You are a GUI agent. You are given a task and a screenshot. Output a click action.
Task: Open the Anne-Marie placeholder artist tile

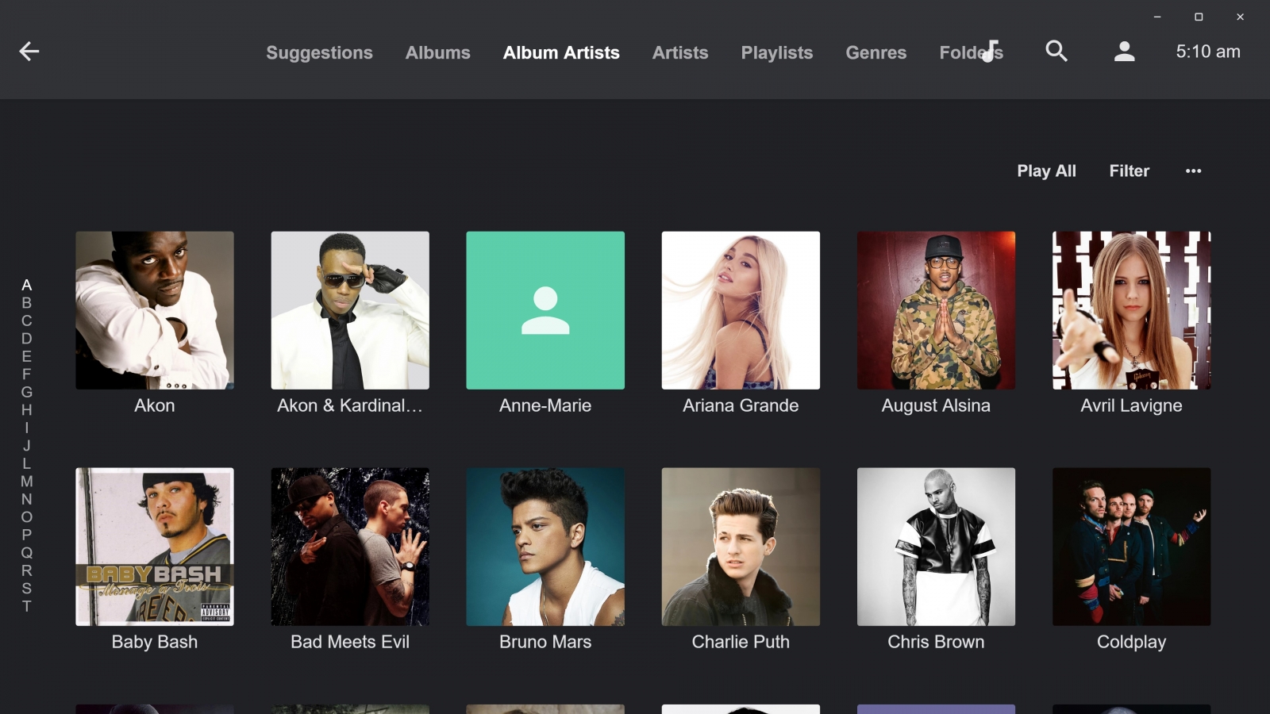click(x=545, y=310)
